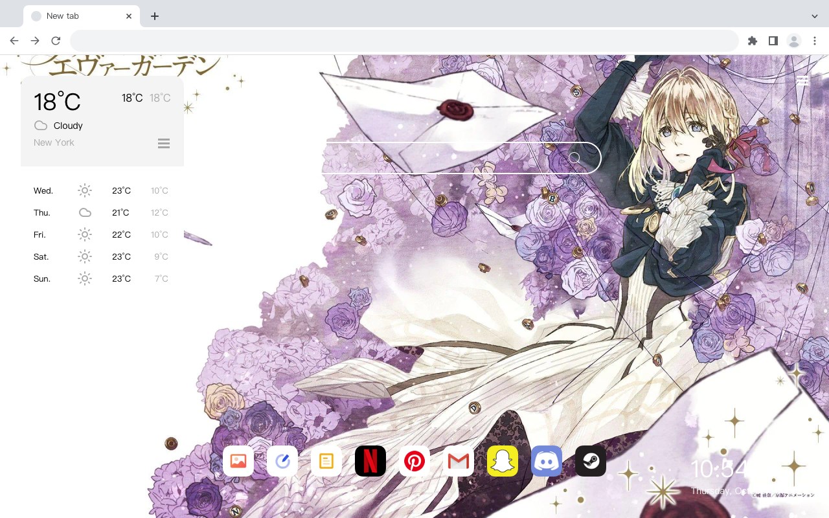The image size is (829, 518).
Task: Launch the Steam shortcut
Action: click(x=591, y=461)
